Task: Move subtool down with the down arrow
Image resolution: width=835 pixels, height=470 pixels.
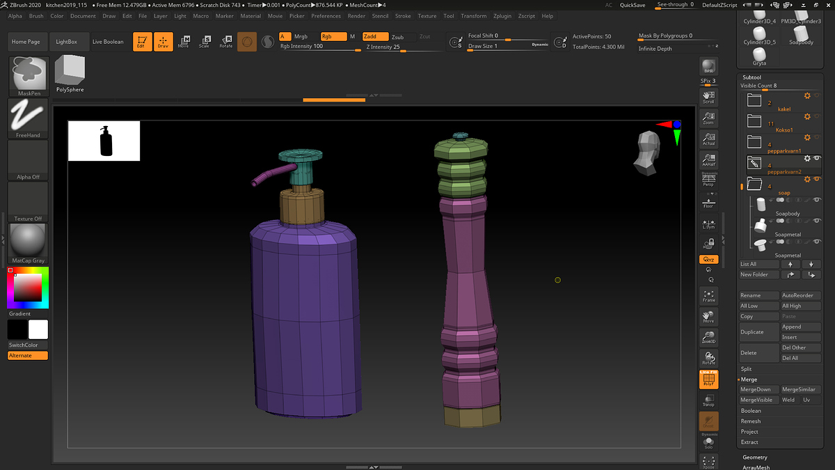Action: point(811,264)
